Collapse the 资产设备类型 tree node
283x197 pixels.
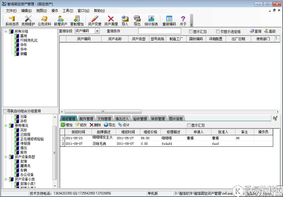(6, 157)
